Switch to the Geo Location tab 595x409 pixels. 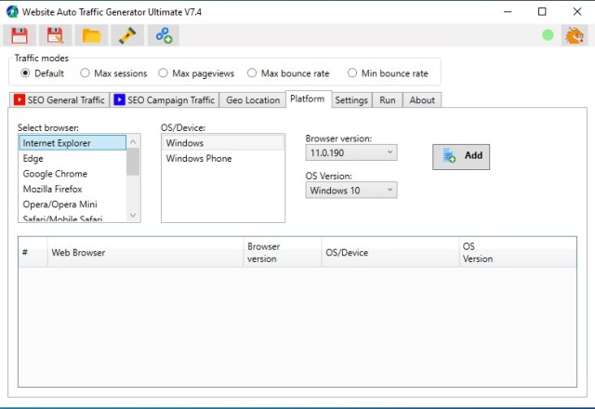pyautogui.click(x=253, y=100)
